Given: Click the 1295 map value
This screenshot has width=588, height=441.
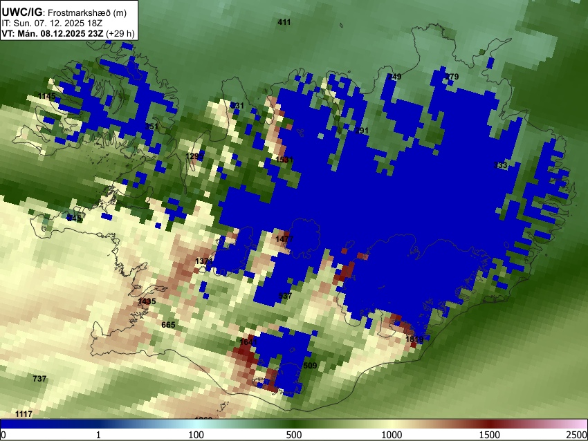Looking at the screenshot, I should (194, 156).
